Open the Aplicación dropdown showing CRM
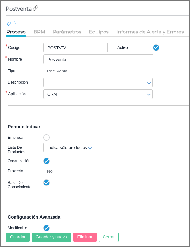The height and width of the screenshot is (247, 190). [98, 94]
